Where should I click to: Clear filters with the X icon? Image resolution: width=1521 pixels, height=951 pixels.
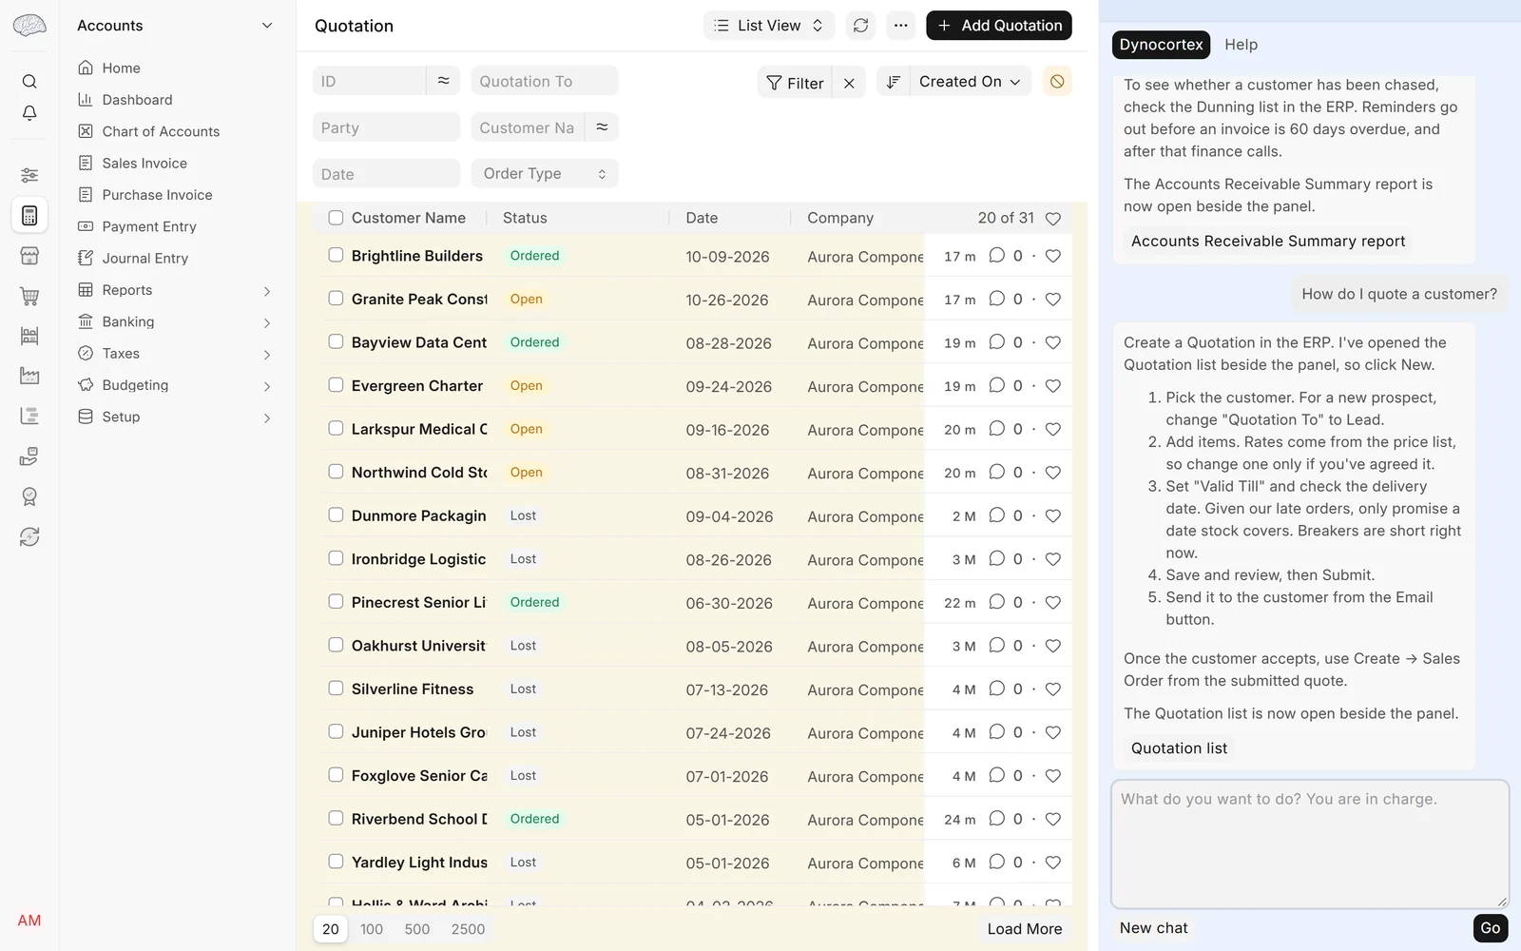coord(849,84)
